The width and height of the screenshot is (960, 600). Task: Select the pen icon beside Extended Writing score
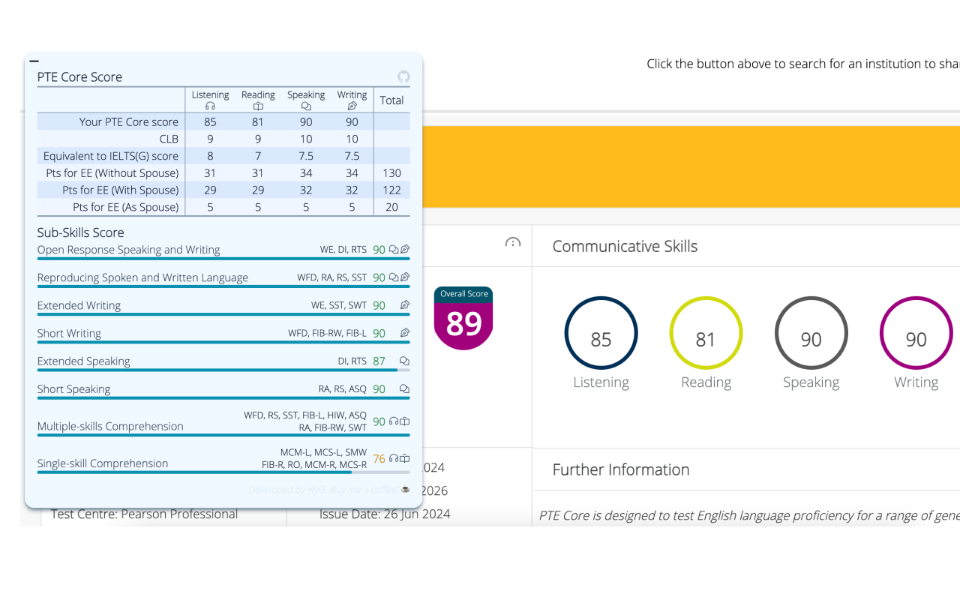coord(404,304)
